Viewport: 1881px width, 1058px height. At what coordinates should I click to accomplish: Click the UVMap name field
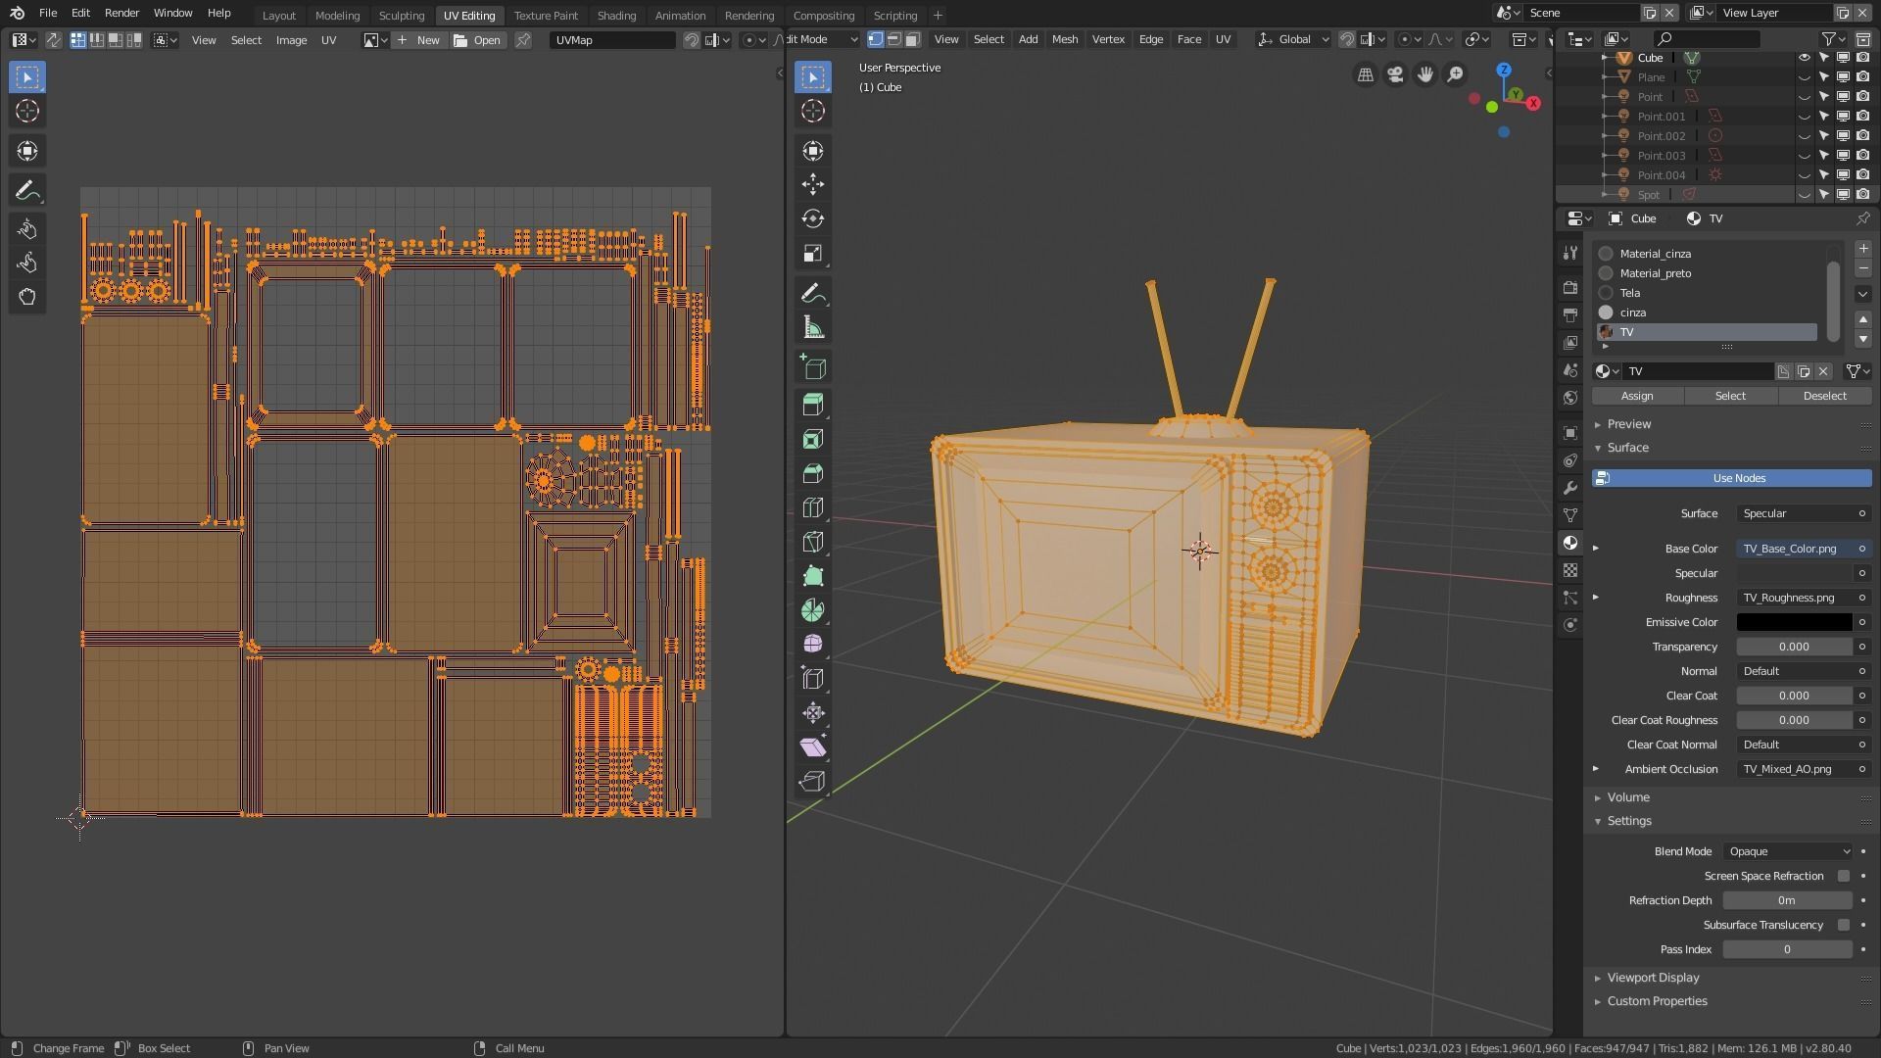pyautogui.click(x=612, y=40)
